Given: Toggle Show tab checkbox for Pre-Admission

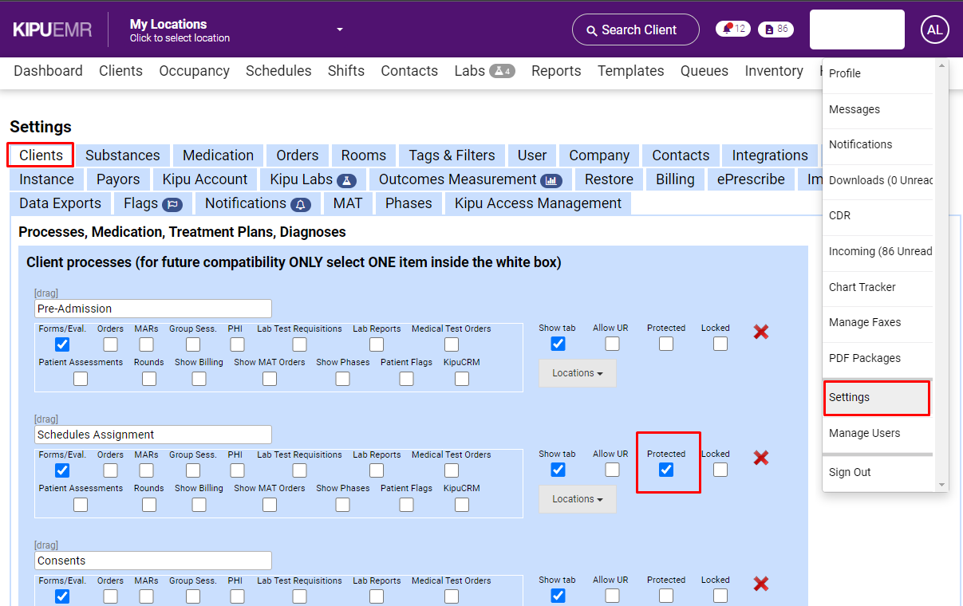Looking at the screenshot, I should [558, 344].
